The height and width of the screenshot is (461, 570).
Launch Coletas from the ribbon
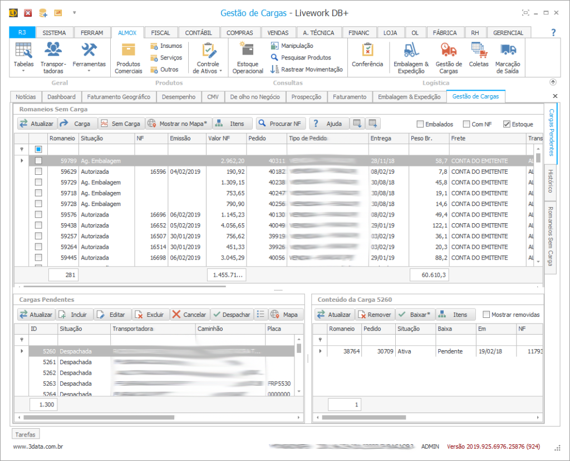(479, 55)
